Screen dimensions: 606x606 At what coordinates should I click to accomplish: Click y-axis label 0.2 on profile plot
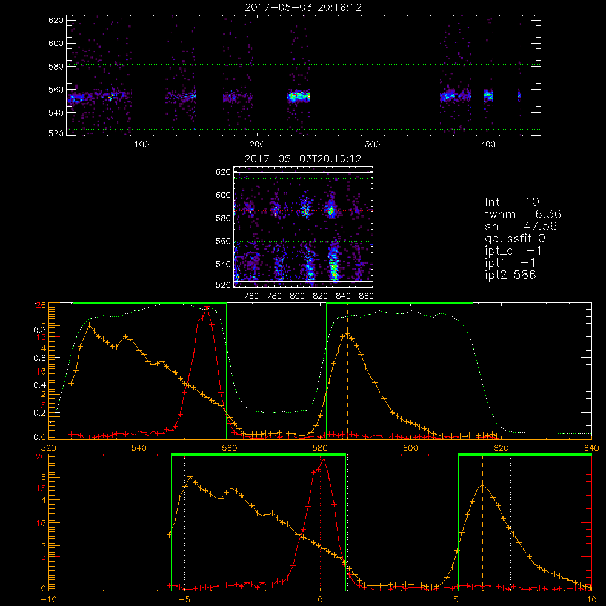coord(40,412)
